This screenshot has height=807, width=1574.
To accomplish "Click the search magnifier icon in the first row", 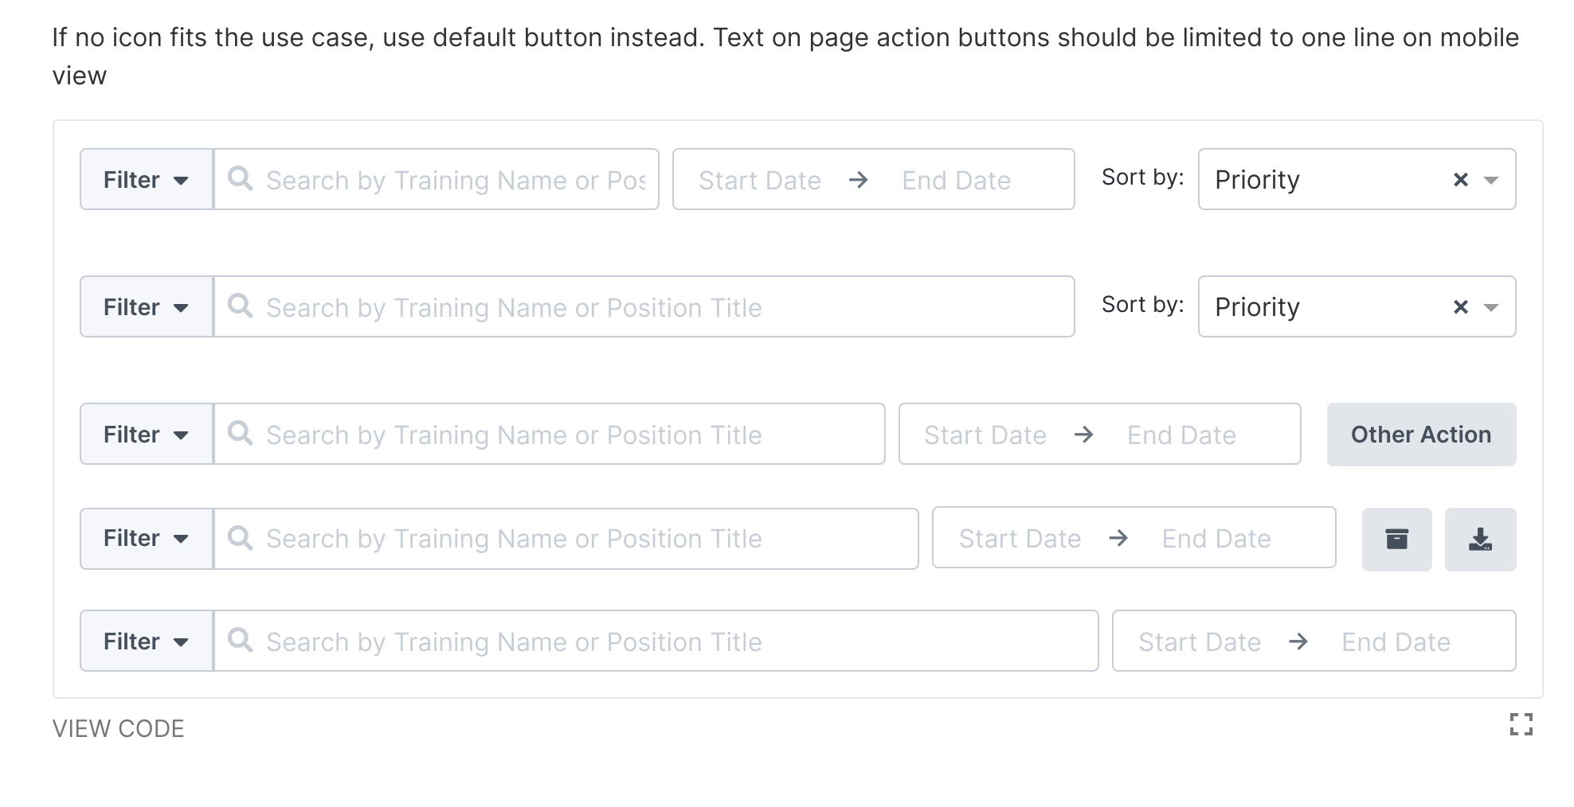I will coord(240,179).
